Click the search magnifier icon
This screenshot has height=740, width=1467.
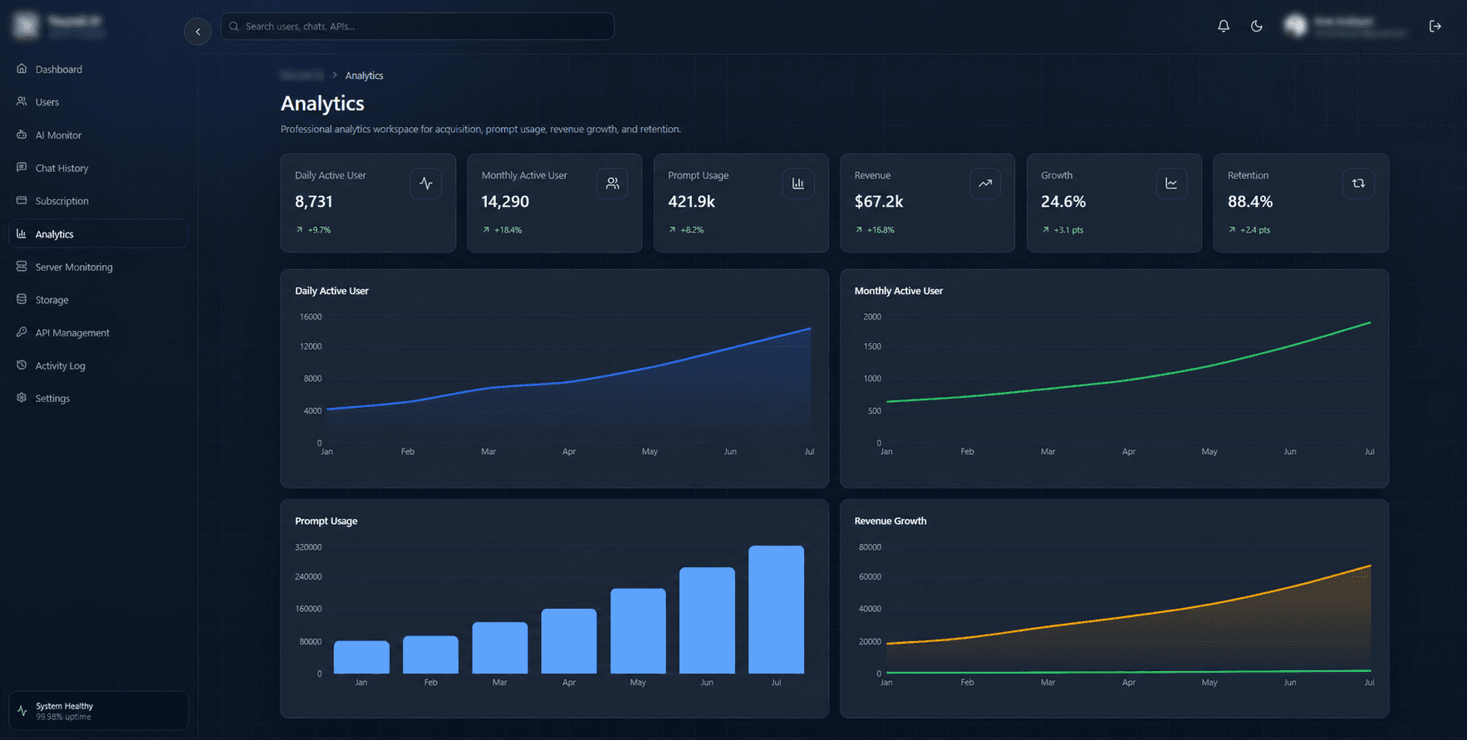(x=234, y=27)
